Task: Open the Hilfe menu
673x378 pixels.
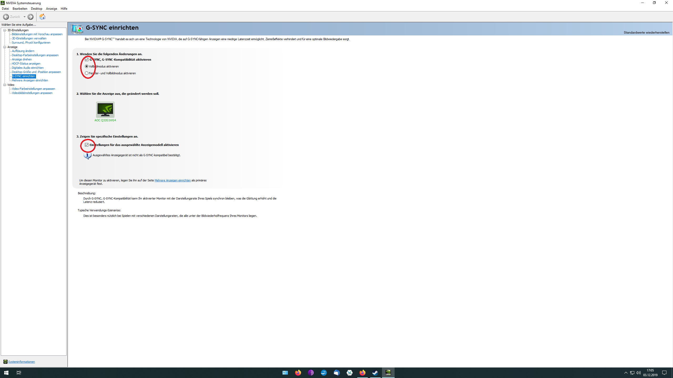Action: click(64, 9)
